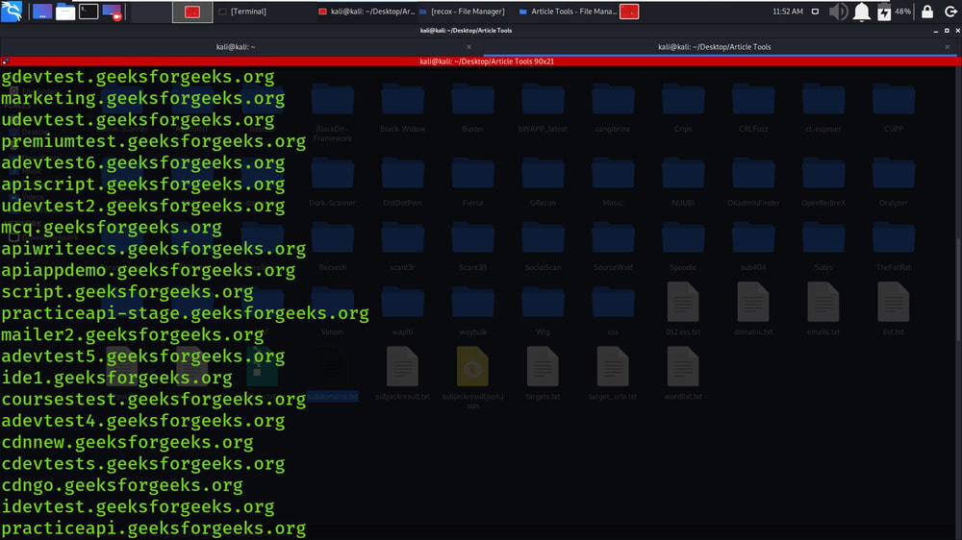962x540 pixels.
Task: Select wordlist.txt file in background File Manager
Action: tap(683, 373)
